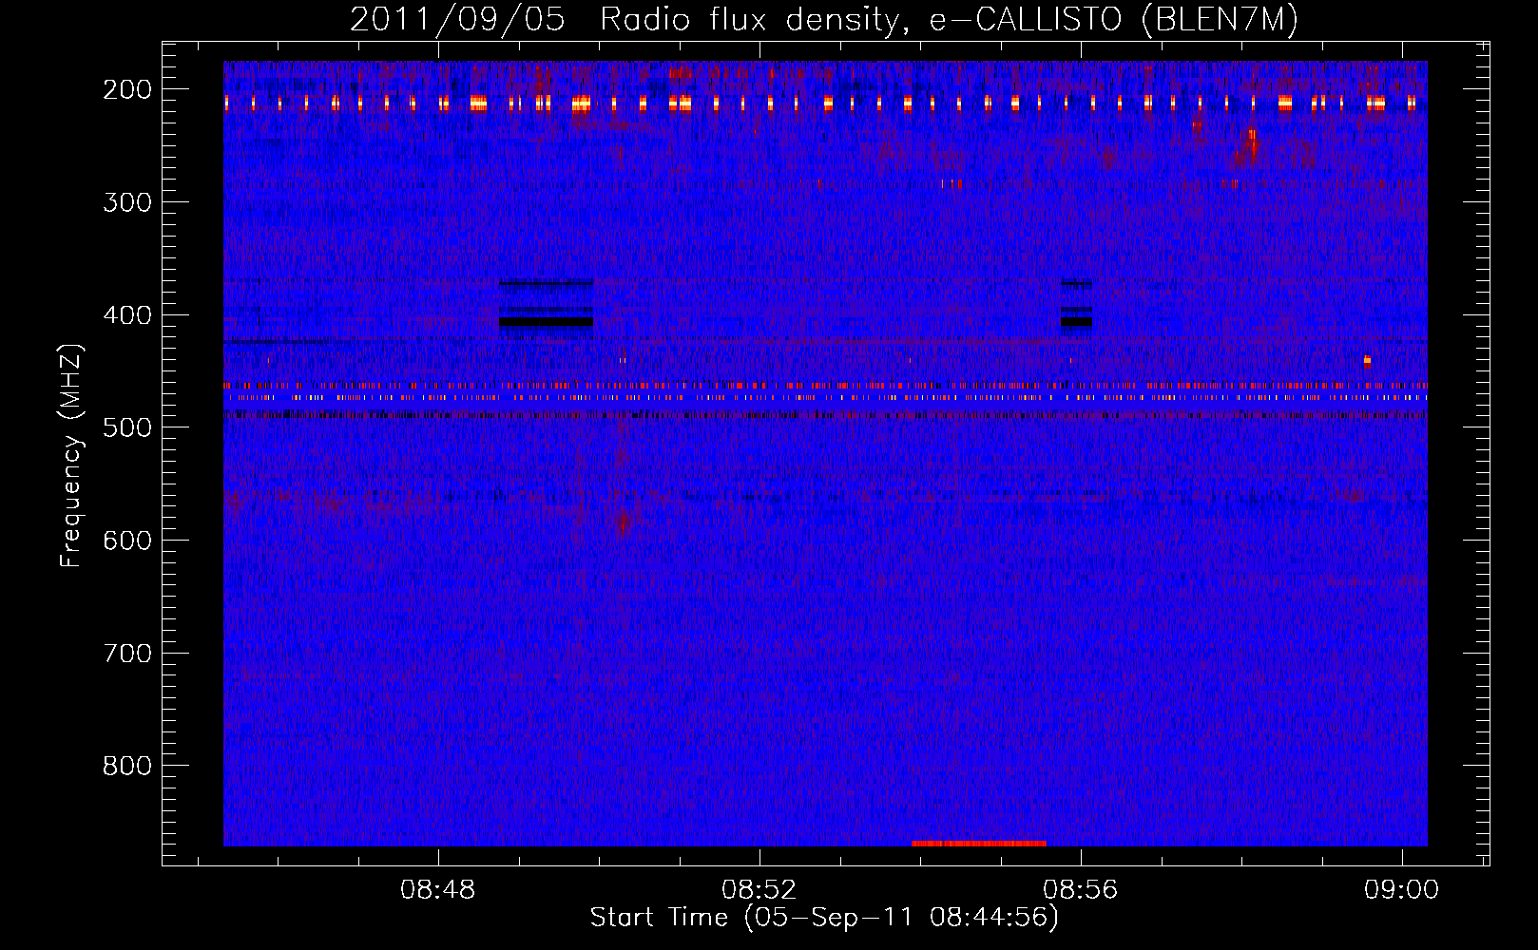The height and width of the screenshot is (950, 1538).
Task: Click the 09:00 time tick label
Action: pyautogui.click(x=1401, y=890)
